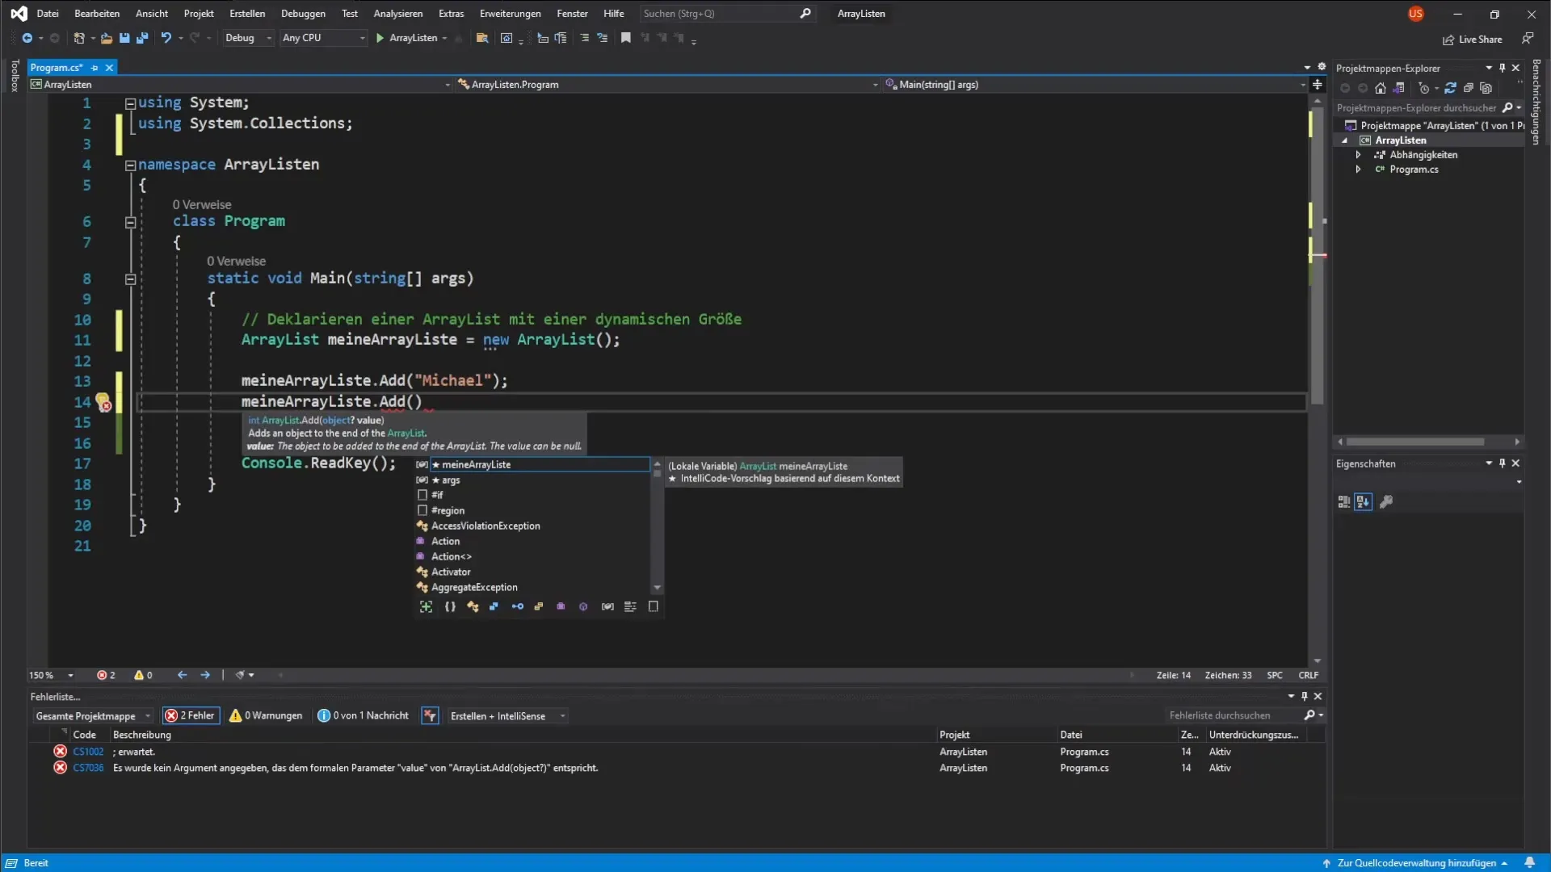The image size is (1551, 872).
Task: Toggle the IntelliSense class filter icon
Action: (x=473, y=606)
